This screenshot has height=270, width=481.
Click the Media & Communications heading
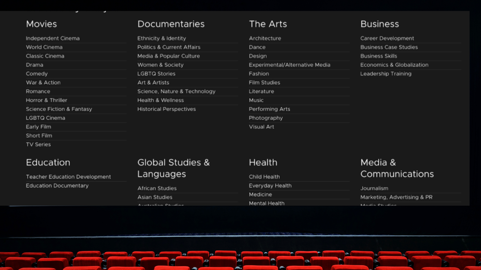[397, 168]
